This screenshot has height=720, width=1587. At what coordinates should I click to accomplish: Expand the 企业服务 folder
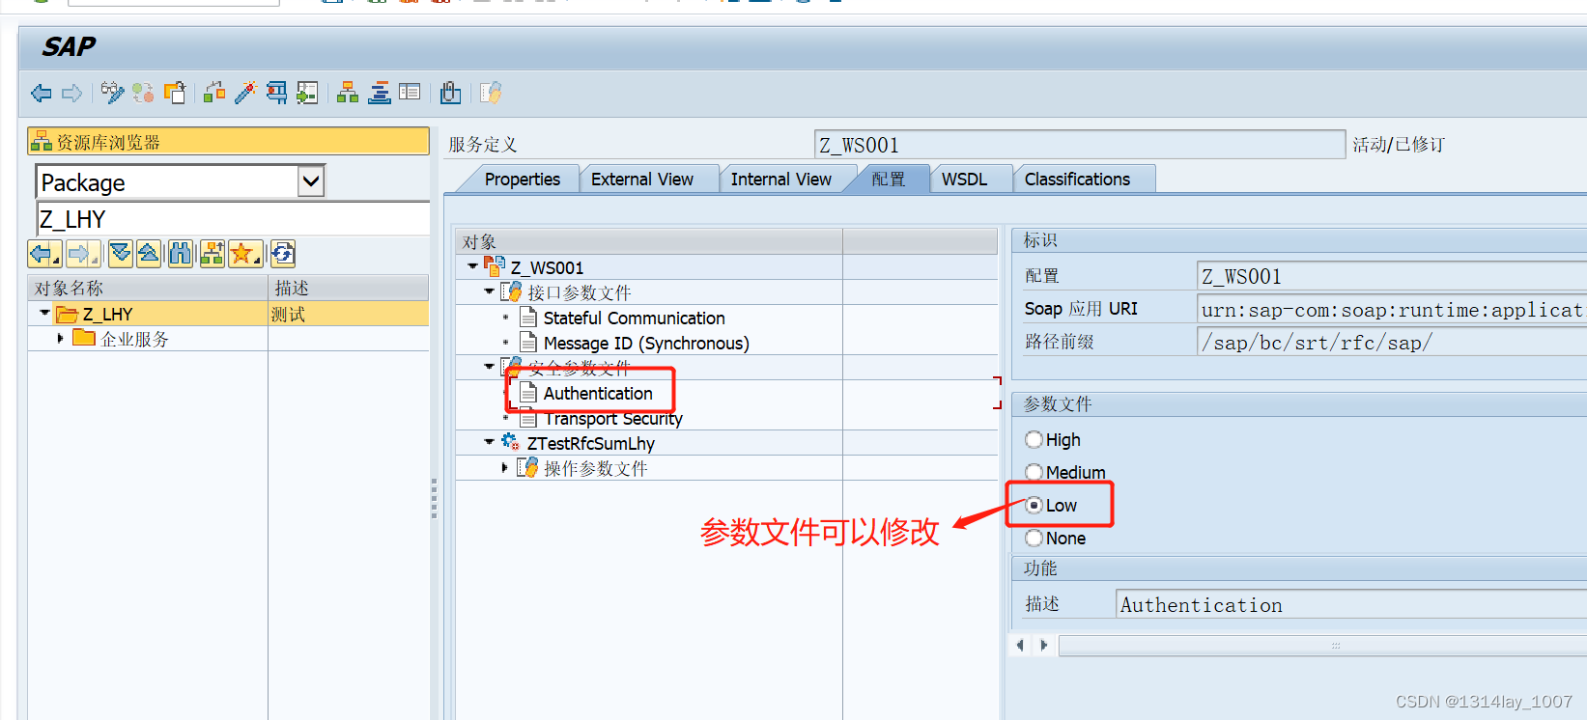pyautogui.click(x=60, y=338)
